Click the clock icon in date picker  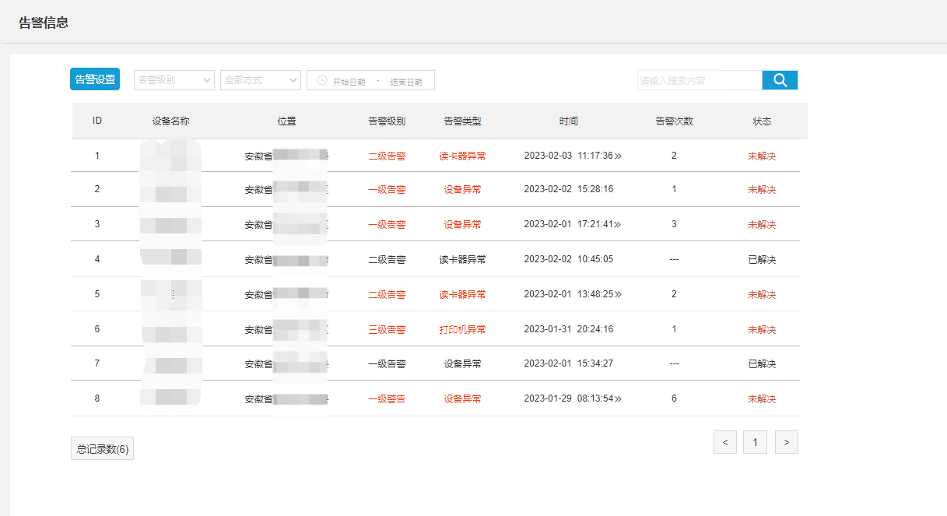click(321, 80)
